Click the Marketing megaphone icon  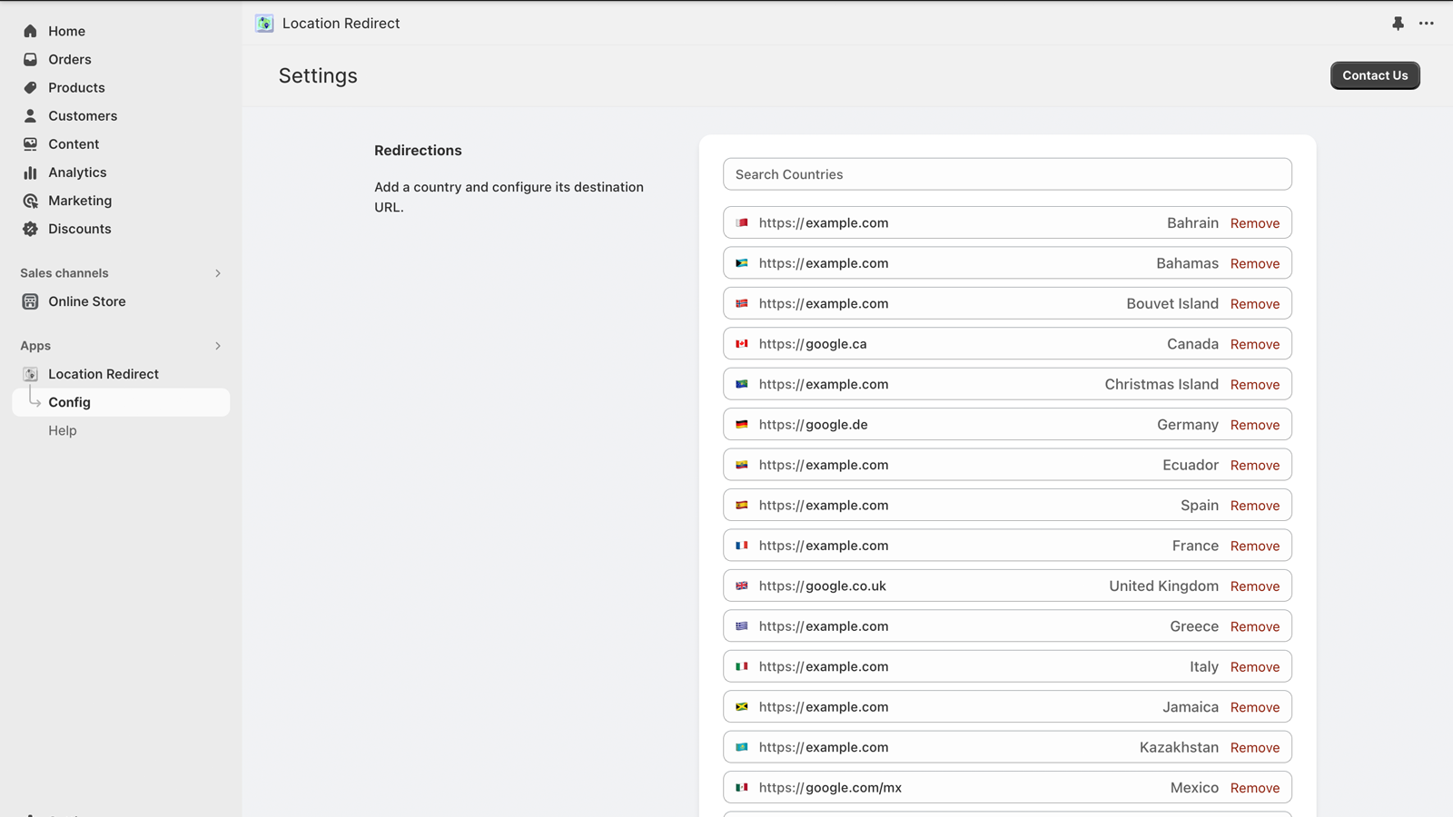pyautogui.click(x=30, y=201)
